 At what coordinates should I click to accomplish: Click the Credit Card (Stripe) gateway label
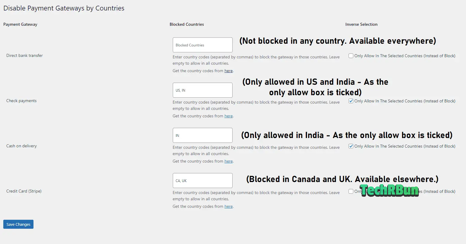click(24, 191)
